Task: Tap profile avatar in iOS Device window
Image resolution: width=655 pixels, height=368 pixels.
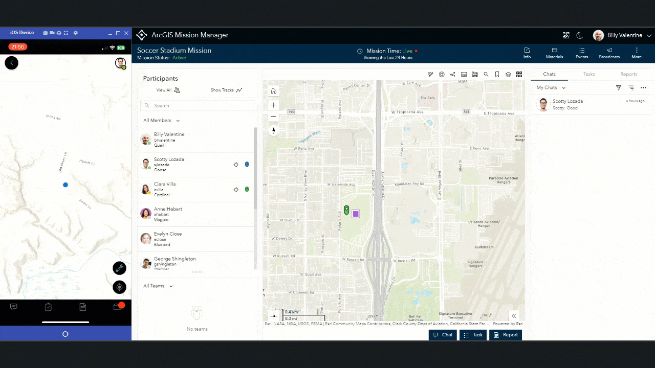Action: (x=120, y=63)
